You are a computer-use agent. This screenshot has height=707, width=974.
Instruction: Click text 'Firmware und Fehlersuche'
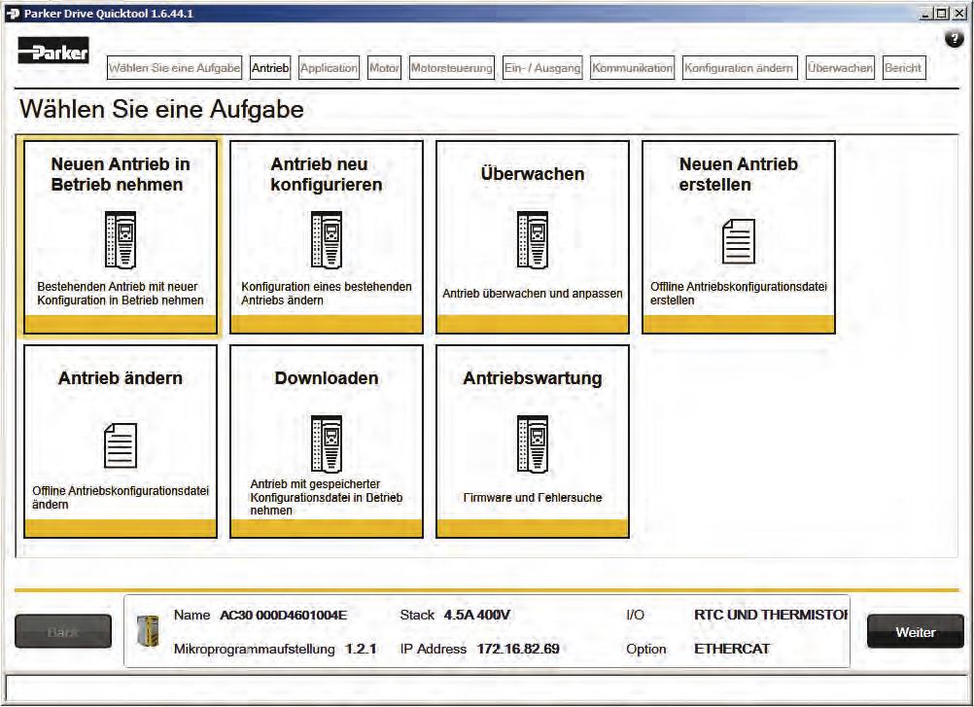pos(533,498)
